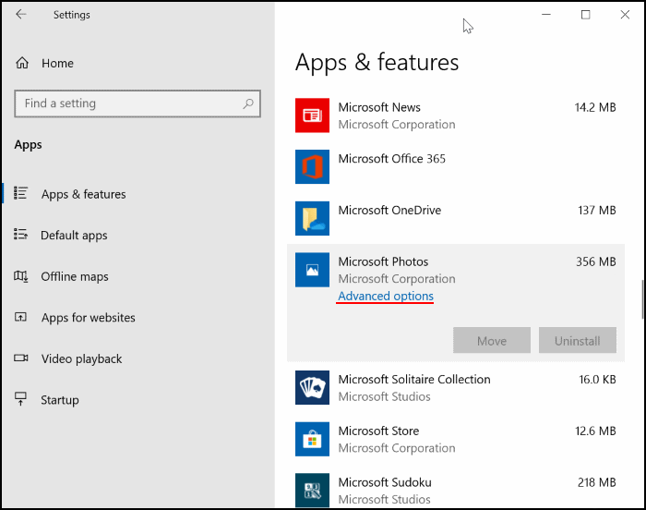Click the Apps for websites icon

(x=20, y=317)
